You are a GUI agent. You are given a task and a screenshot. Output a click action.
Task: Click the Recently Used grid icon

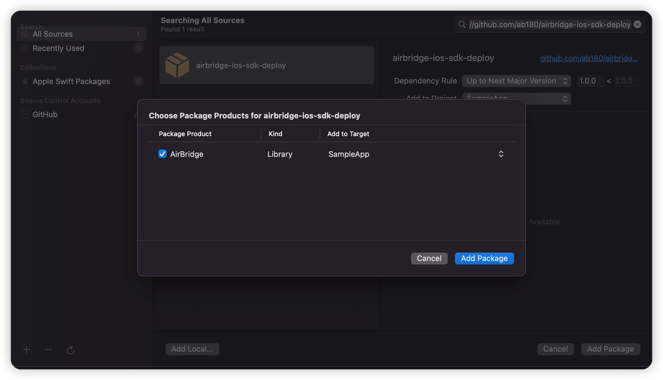tap(25, 48)
